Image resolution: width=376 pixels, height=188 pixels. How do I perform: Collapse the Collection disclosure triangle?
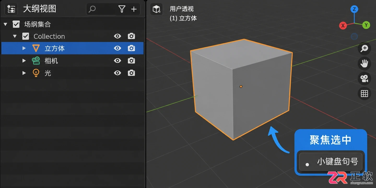15,36
